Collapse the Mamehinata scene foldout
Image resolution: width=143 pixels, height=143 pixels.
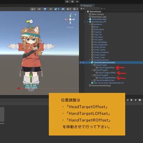86,12
